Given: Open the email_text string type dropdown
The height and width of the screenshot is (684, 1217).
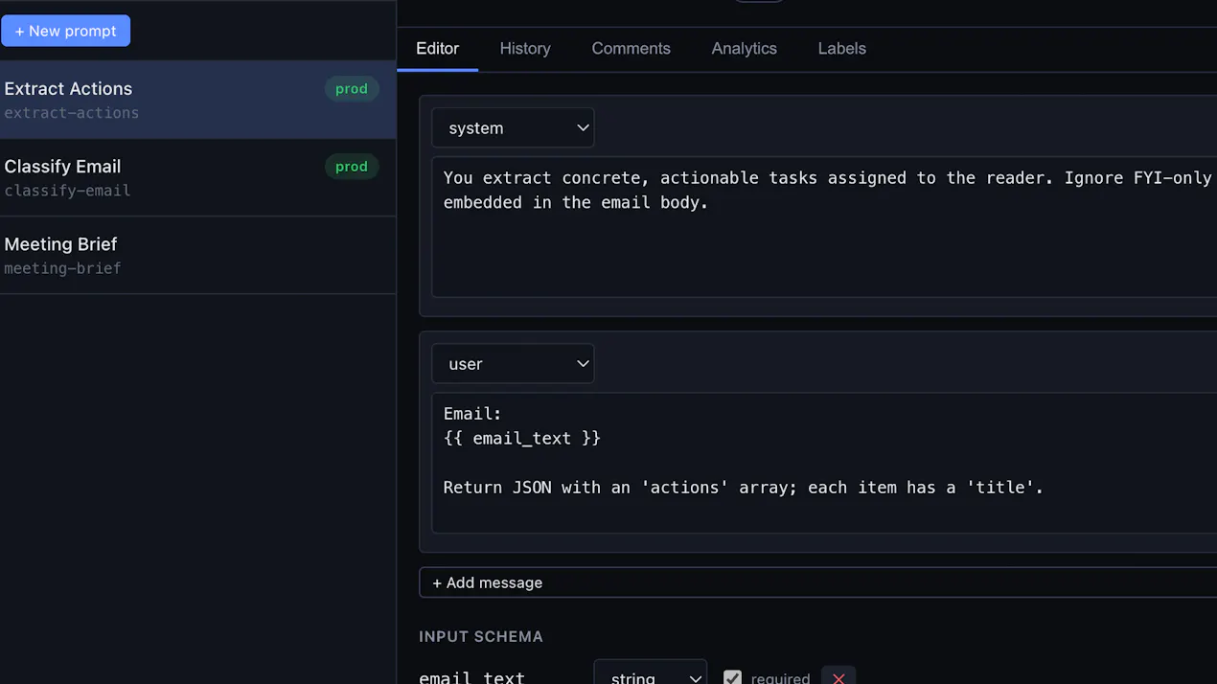Looking at the screenshot, I should pos(651,674).
